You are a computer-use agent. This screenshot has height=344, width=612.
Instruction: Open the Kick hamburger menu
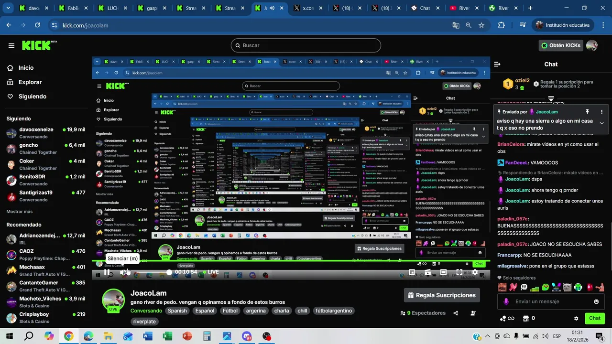[x=11, y=45]
